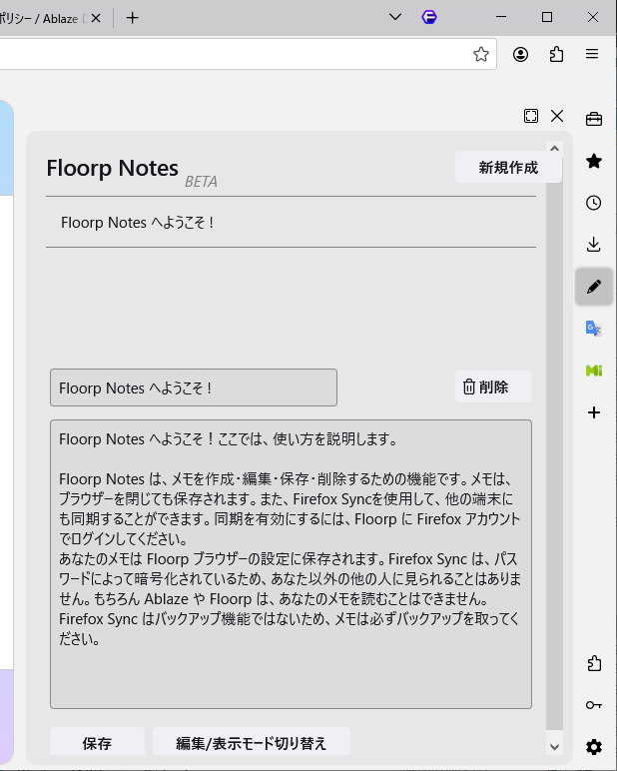The image size is (617, 771).
Task: Click the Floorp logo icon in the title bar
Action: [x=429, y=17]
